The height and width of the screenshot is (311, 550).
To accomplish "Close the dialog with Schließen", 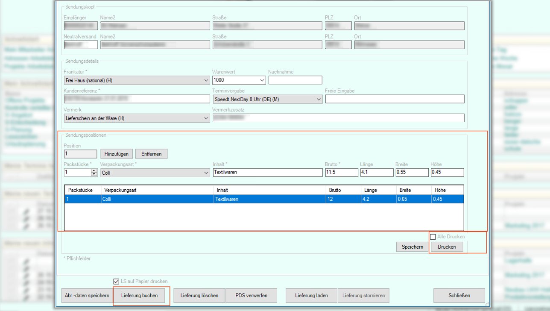I will (x=459, y=296).
